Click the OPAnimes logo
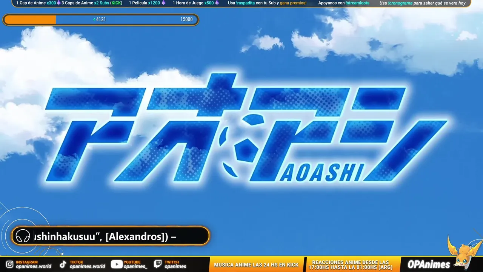 pos(429,264)
